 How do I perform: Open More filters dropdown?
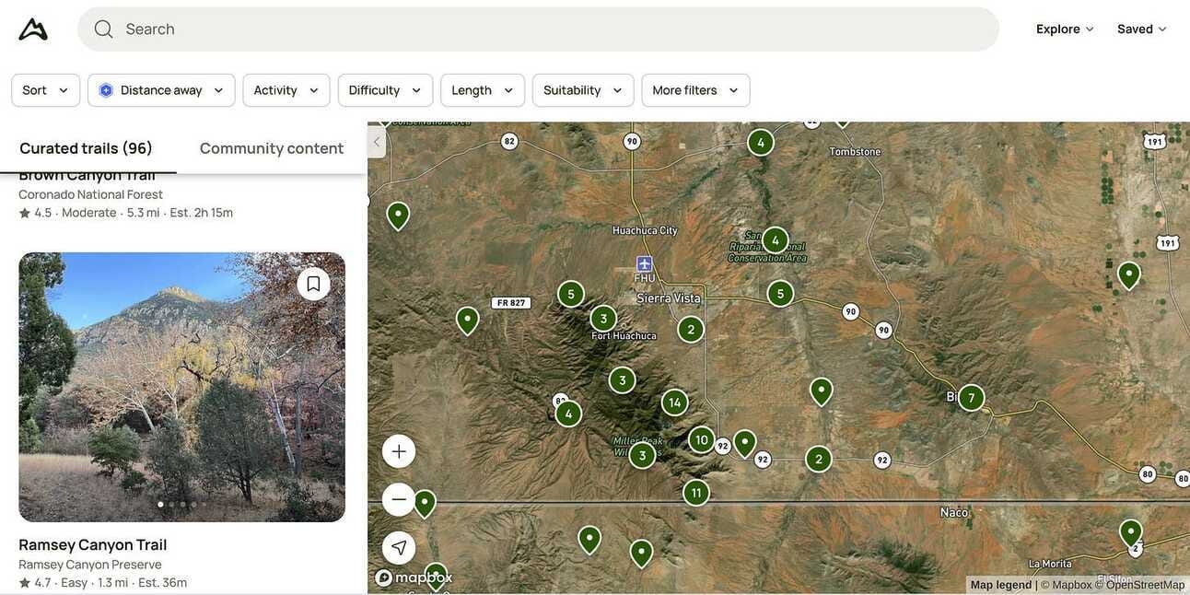click(695, 90)
